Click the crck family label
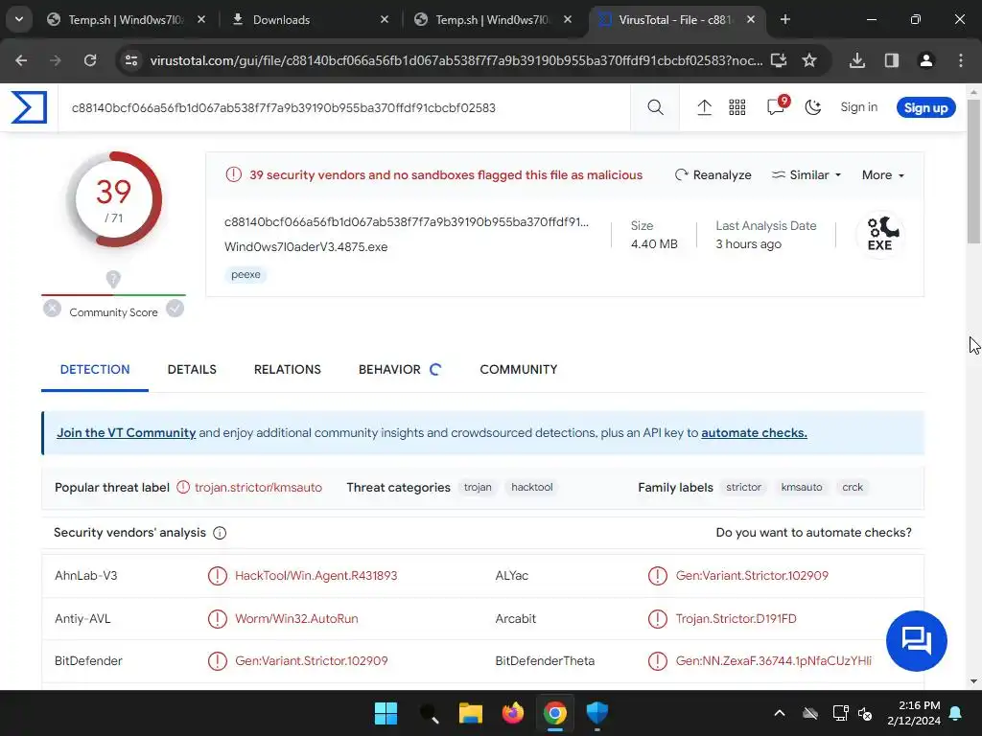982x736 pixels. (x=853, y=487)
